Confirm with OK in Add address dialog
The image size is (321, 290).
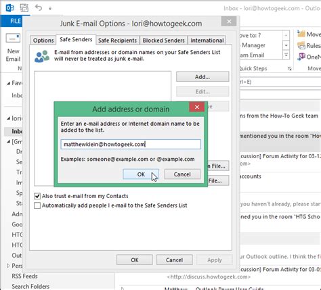click(x=141, y=174)
